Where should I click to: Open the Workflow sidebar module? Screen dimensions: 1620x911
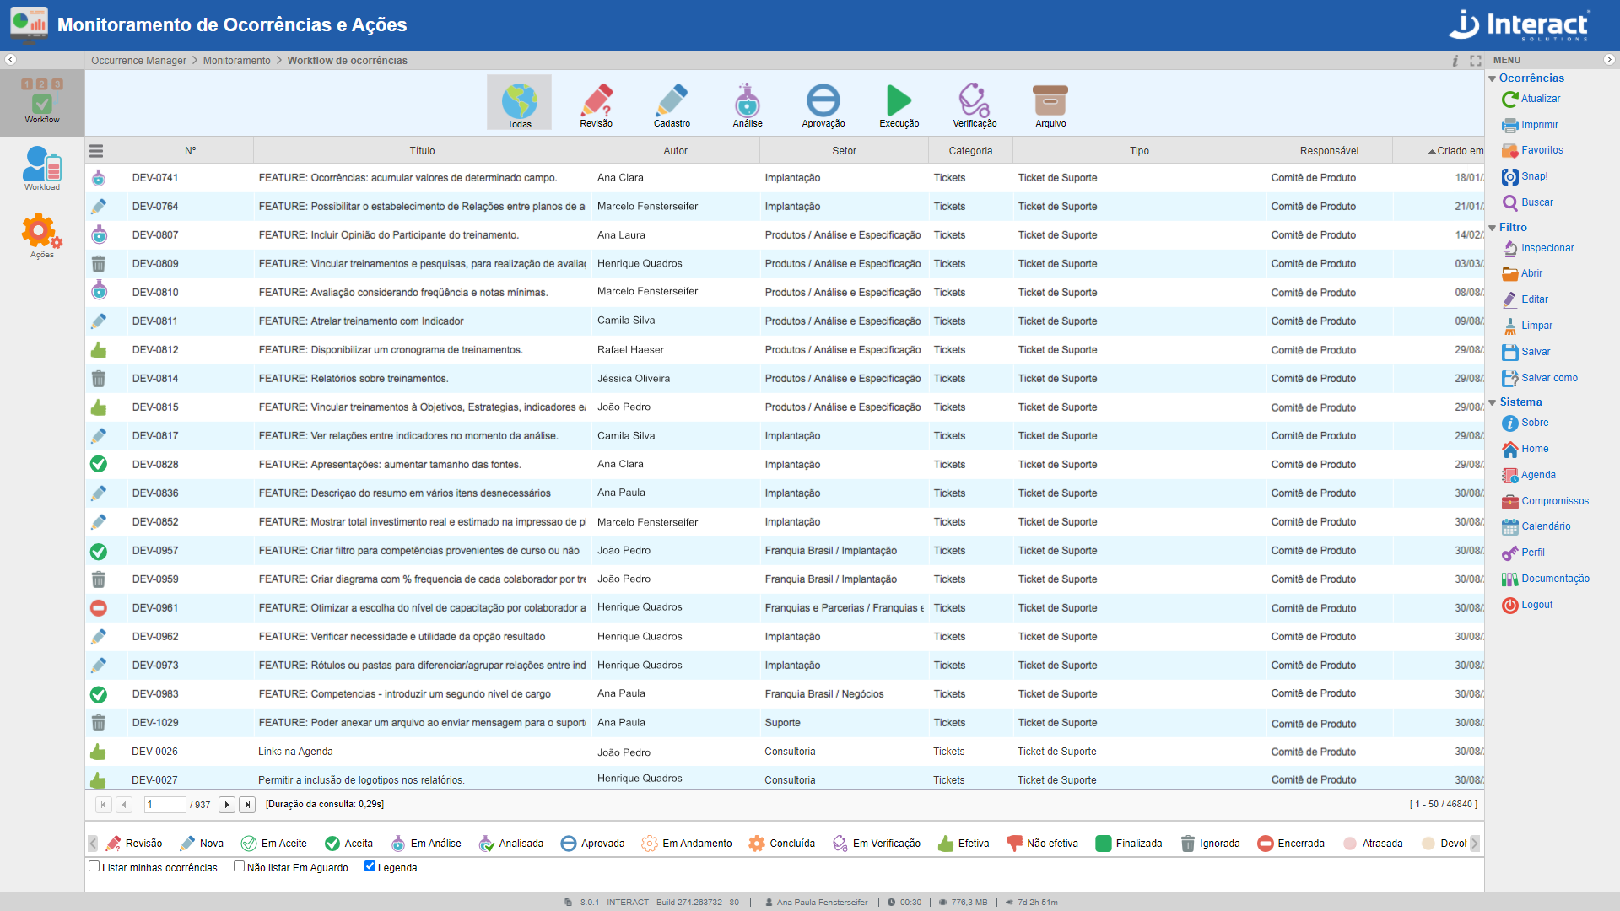click(x=42, y=102)
